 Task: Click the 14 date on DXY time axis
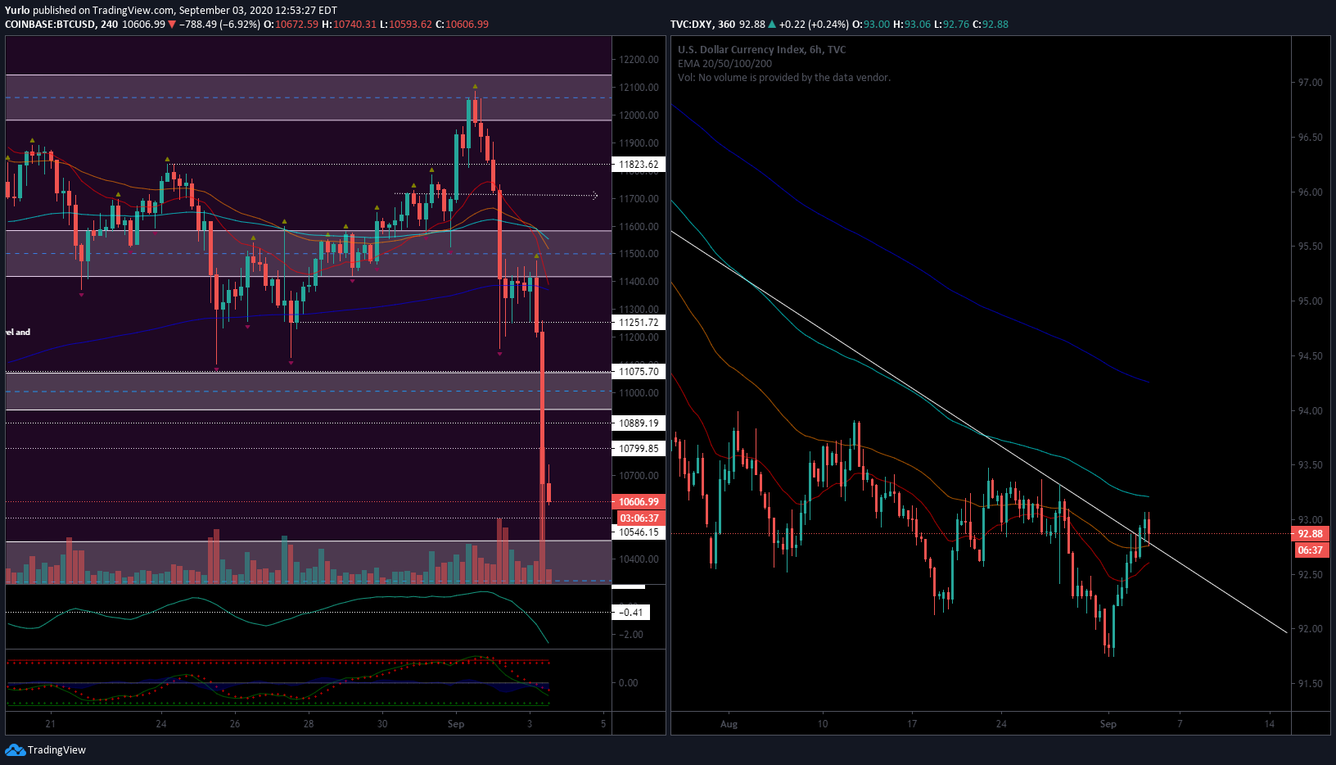pos(1270,723)
